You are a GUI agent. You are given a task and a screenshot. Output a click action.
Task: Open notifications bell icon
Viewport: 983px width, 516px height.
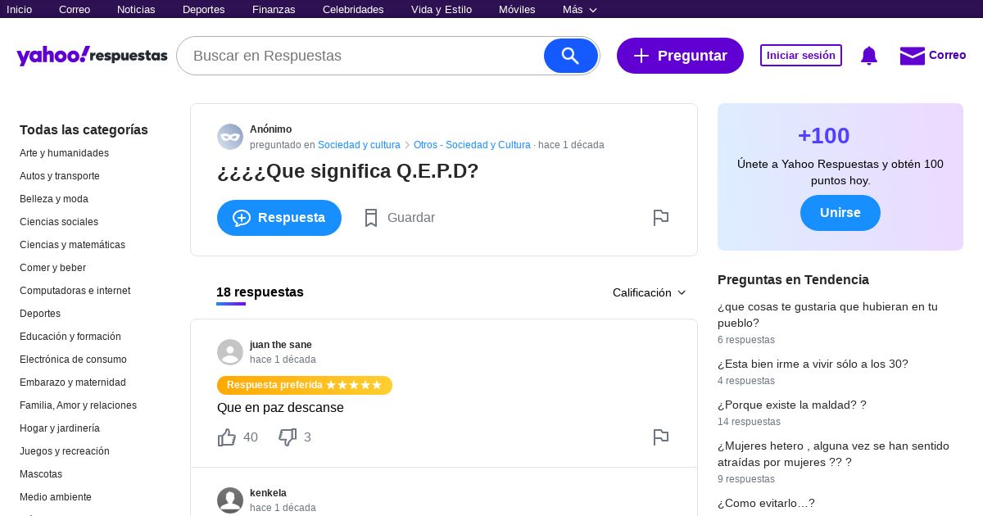[x=869, y=56]
